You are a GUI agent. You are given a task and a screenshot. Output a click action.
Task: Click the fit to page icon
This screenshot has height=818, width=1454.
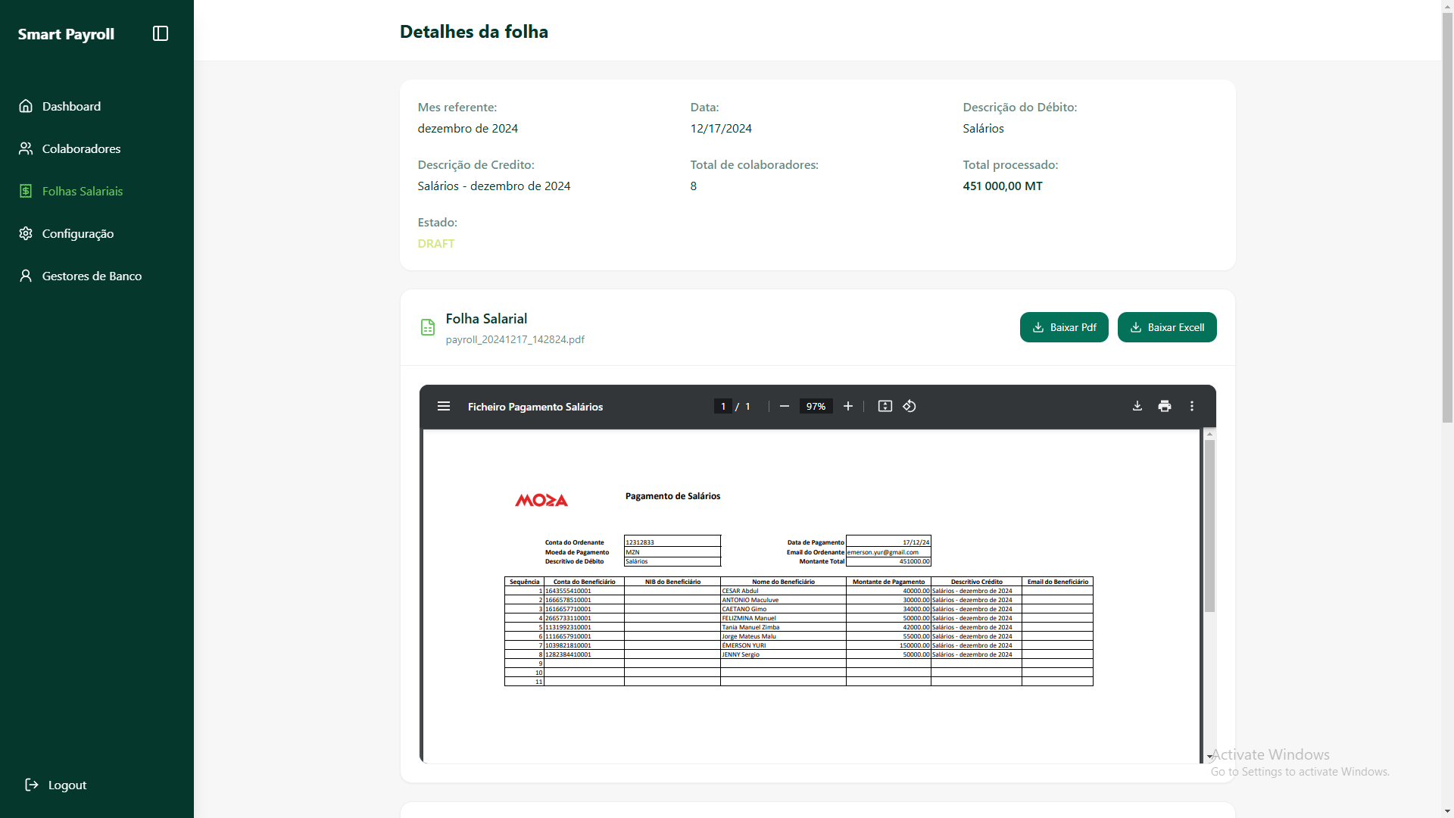(x=885, y=407)
